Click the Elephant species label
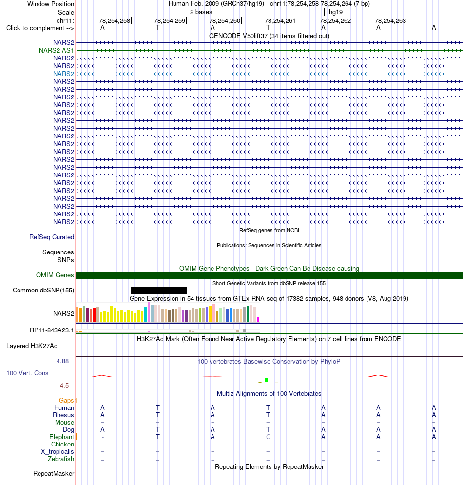Screen dimensions: 463x485 pos(61,437)
